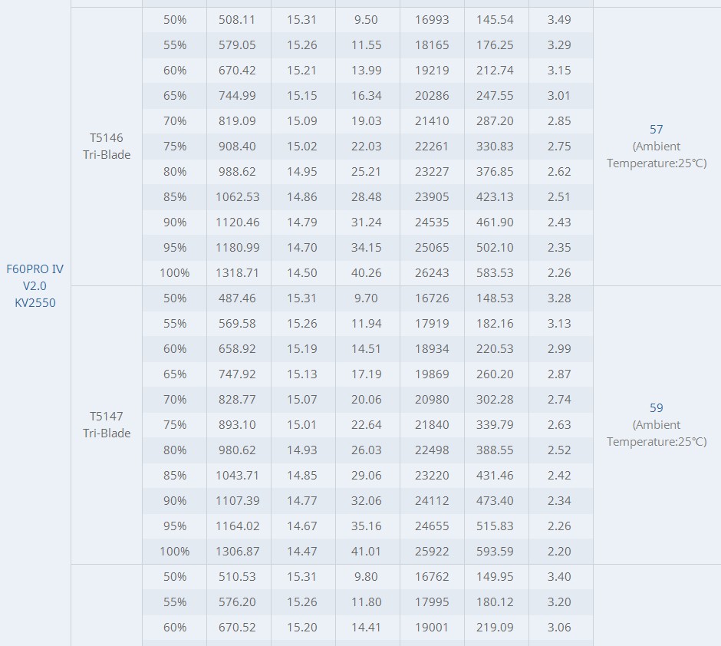The height and width of the screenshot is (646, 721).
Task: Click the 508.11 thrust cell
Action: pyautogui.click(x=237, y=20)
